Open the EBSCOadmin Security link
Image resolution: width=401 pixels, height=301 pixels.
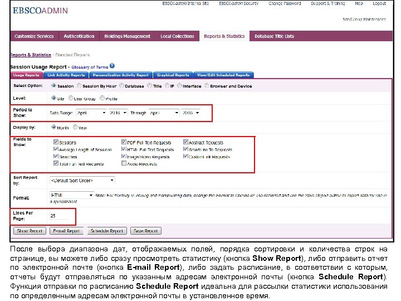[x=238, y=3]
